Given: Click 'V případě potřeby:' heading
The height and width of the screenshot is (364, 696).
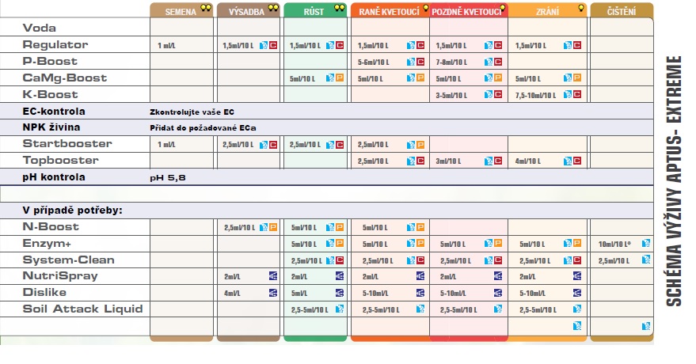Looking at the screenshot, I should point(72,210).
